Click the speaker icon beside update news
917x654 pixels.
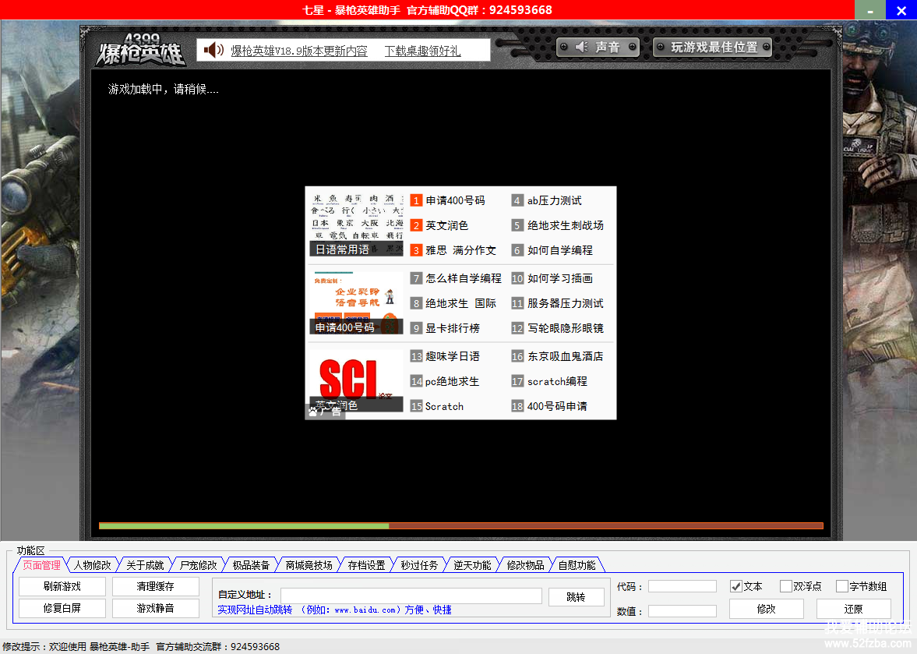pos(213,51)
